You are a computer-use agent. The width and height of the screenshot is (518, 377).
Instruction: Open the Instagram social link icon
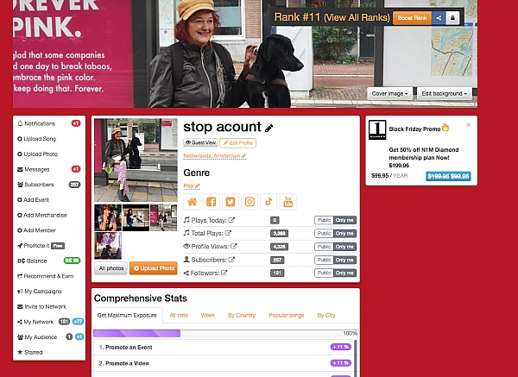coord(250,202)
